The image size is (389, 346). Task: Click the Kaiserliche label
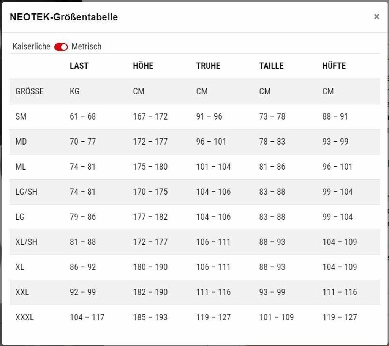pos(31,47)
